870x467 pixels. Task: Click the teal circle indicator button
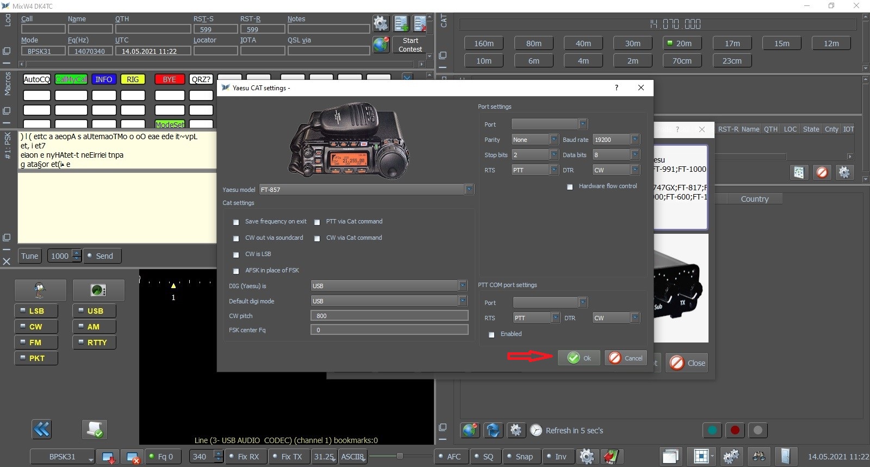click(712, 430)
